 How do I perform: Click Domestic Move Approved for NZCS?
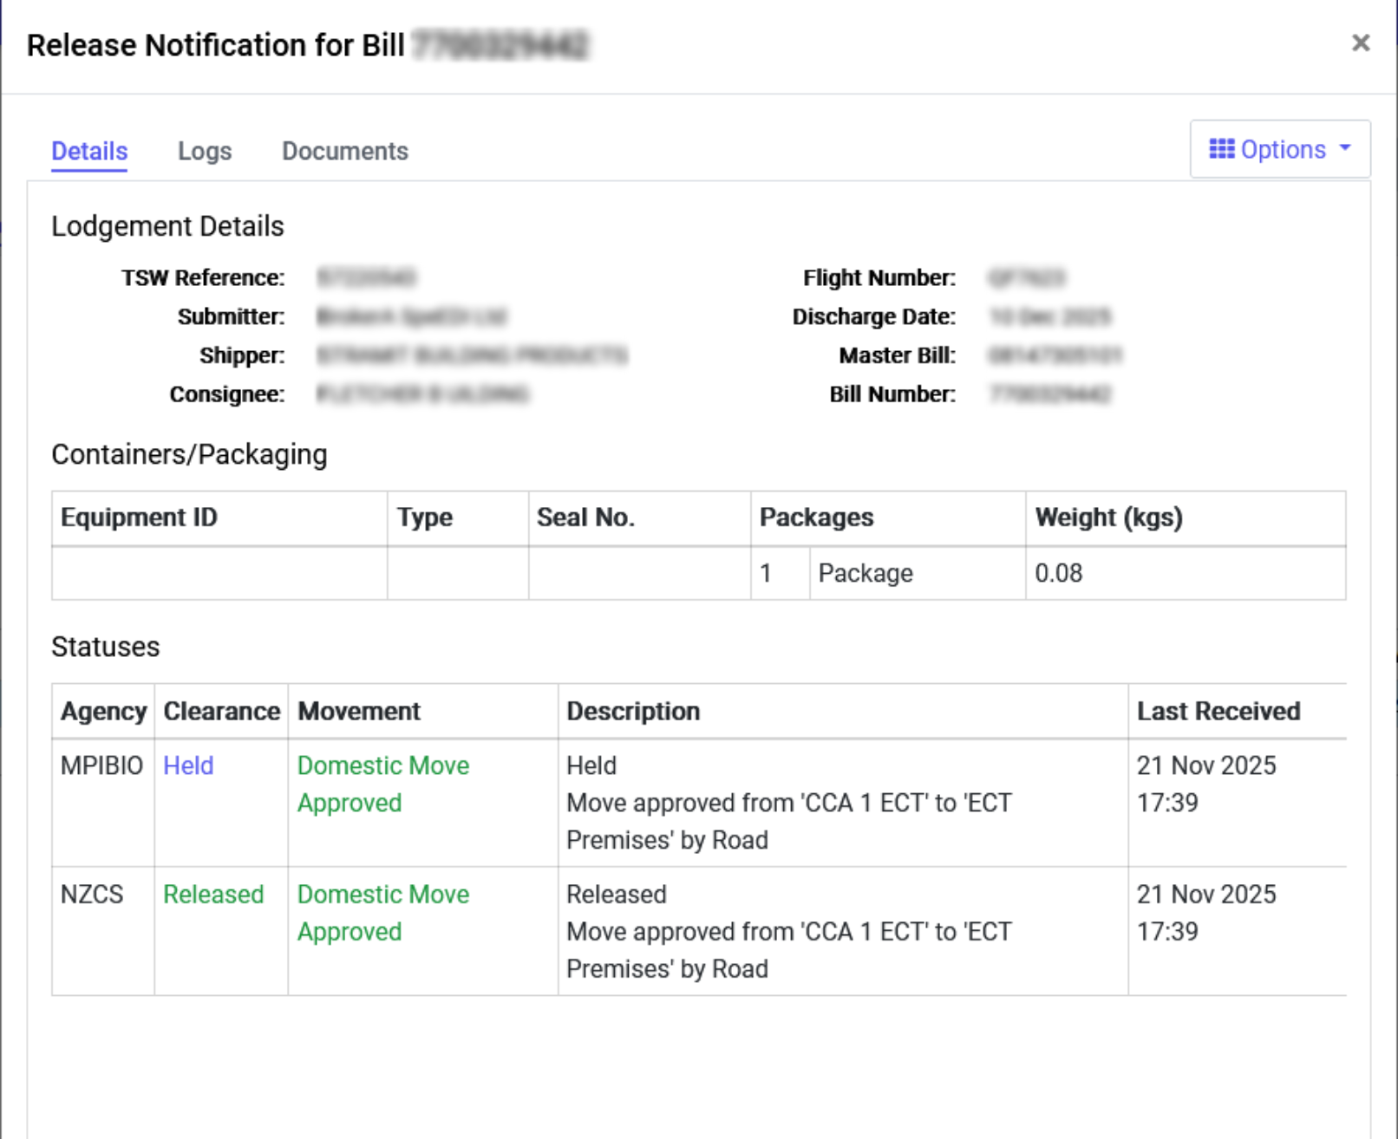[382, 912]
